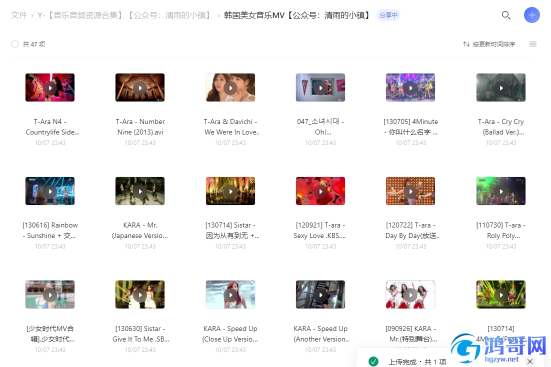Navigate to Y-【音乐音频资源合集】 breadcrumb folder
The width and height of the screenshot is (551, 367).
pyautogui.click(x=125, y=15)
